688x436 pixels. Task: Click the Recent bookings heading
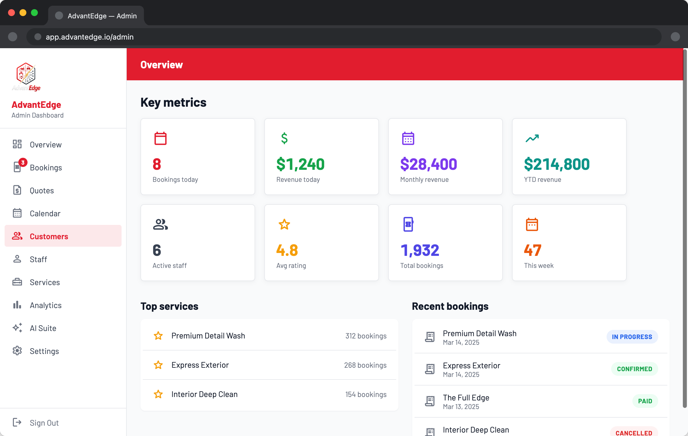[450, 306]
